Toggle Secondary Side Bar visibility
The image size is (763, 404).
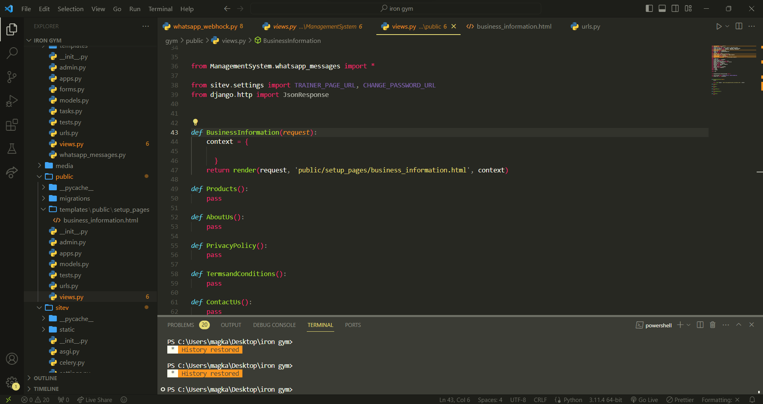(x=675, y=8)
